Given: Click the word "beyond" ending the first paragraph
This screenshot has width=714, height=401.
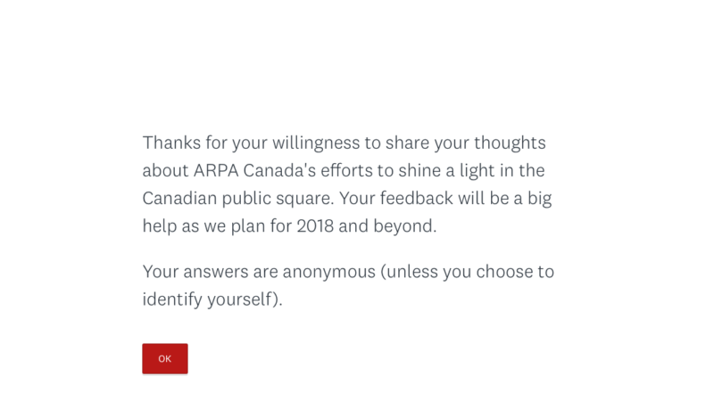Looking at the screenshot, I should point(404,225).
